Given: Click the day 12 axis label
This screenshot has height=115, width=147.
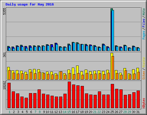Looking at the screenshot, I should [x=56, y=112].
